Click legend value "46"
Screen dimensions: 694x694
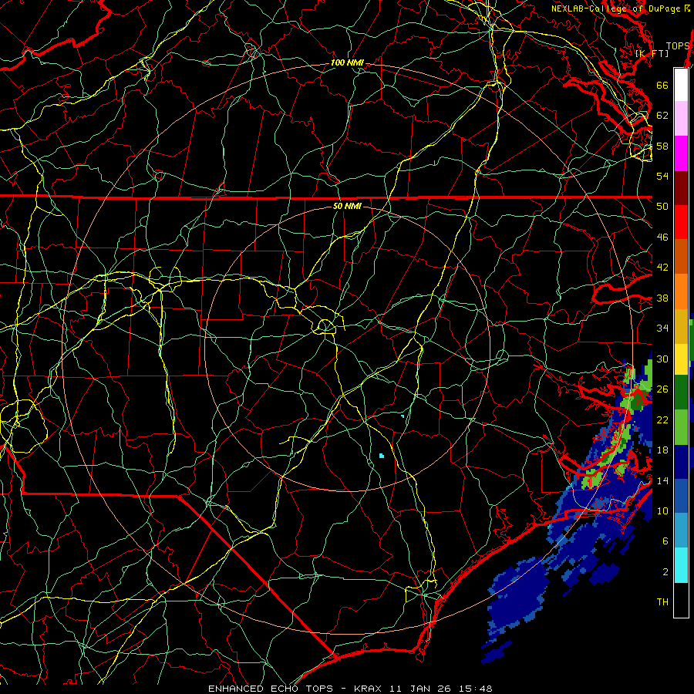pos(662,238)
